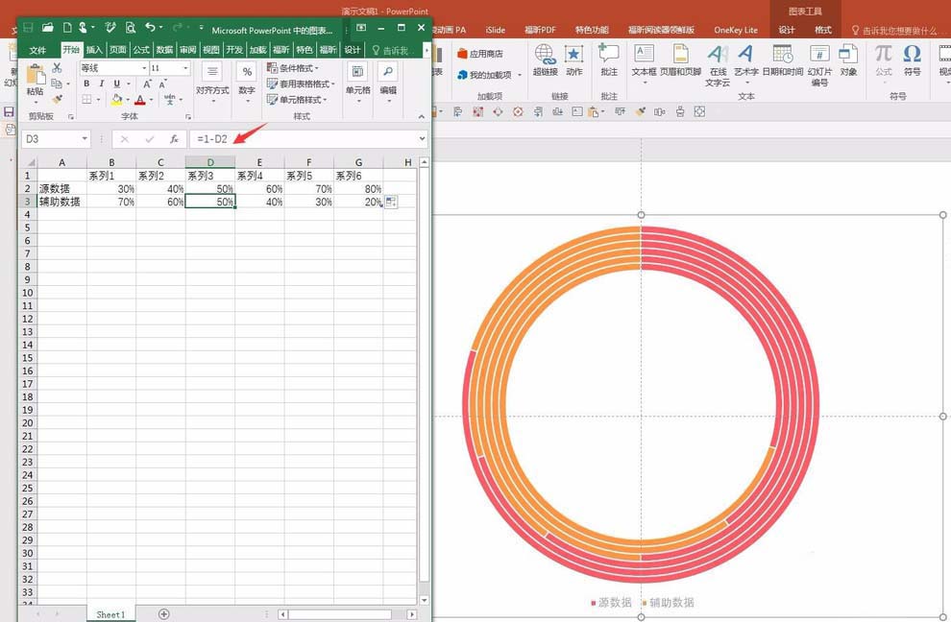Save the chart data workbook
The image size is (951, 622).
click(x=28, y=27)
